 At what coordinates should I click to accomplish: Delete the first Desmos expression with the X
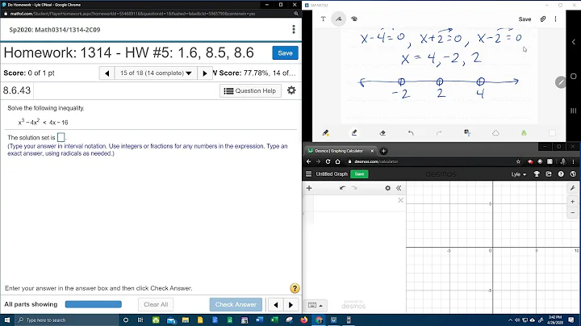tap(400, 200)
